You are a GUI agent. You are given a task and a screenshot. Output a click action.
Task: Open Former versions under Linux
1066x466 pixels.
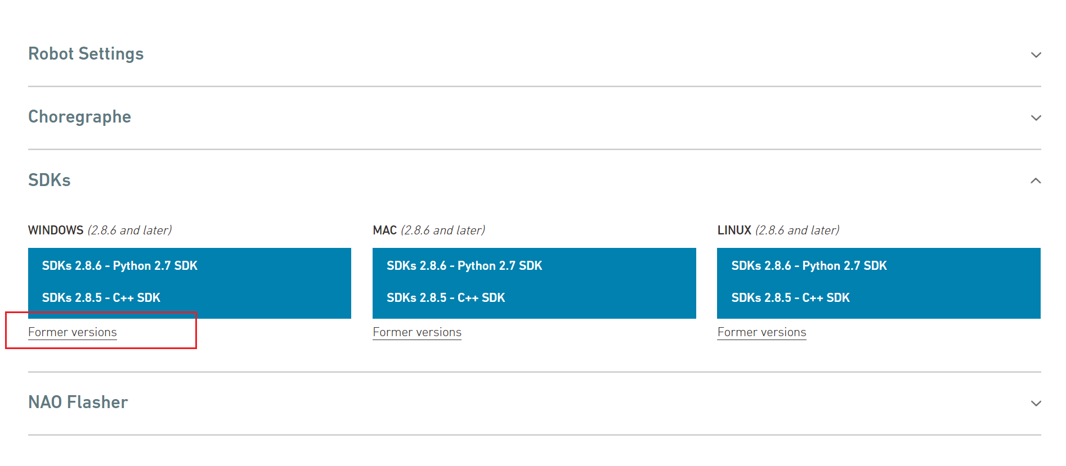pos(762,332)
